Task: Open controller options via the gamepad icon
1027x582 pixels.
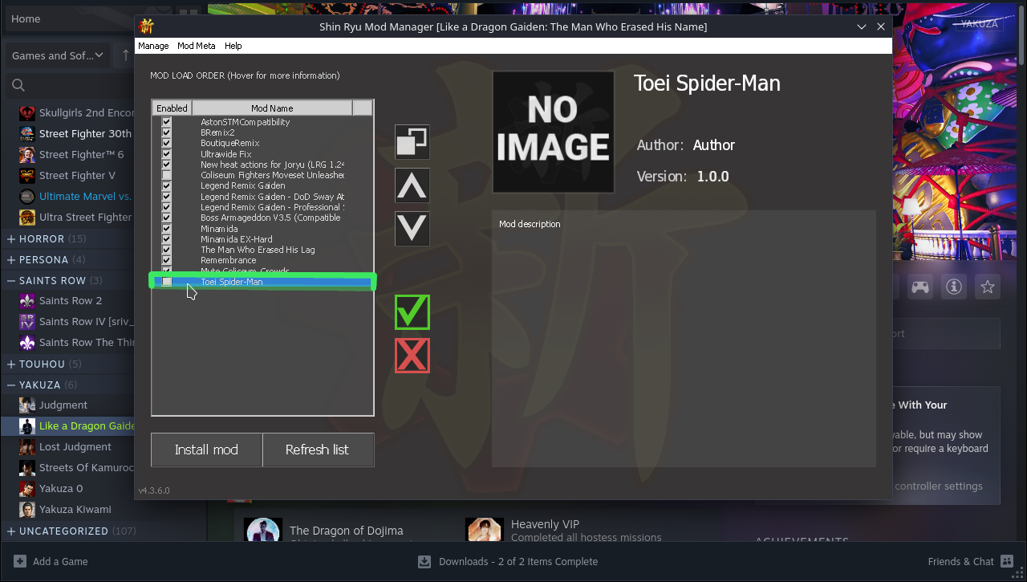Action: (920, 287)
